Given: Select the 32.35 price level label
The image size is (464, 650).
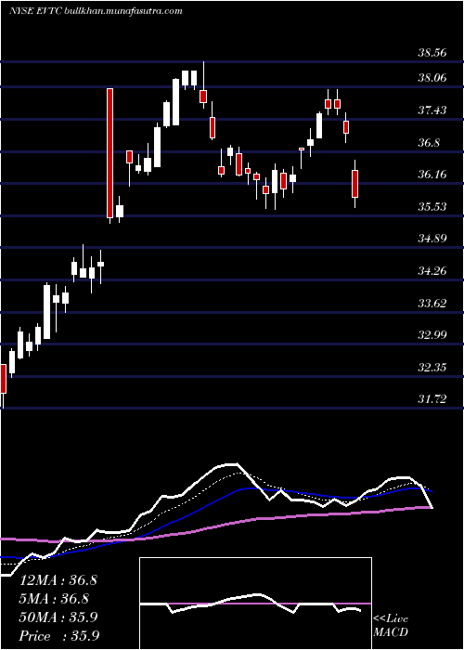Looking at the screenshot, I should click(432, 368).
